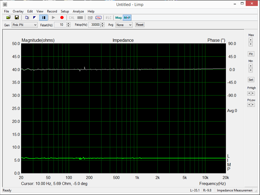The width and height of the screenshot is (260, 195).
Task: Click the Save floppy disk icon
Action: click(x=17, y=18)
